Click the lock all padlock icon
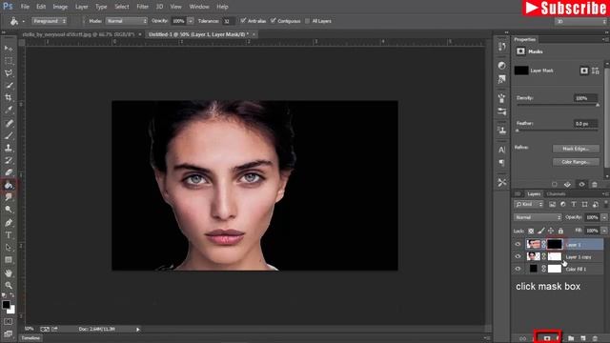This screenshot has width=610, height=343. 560,231
